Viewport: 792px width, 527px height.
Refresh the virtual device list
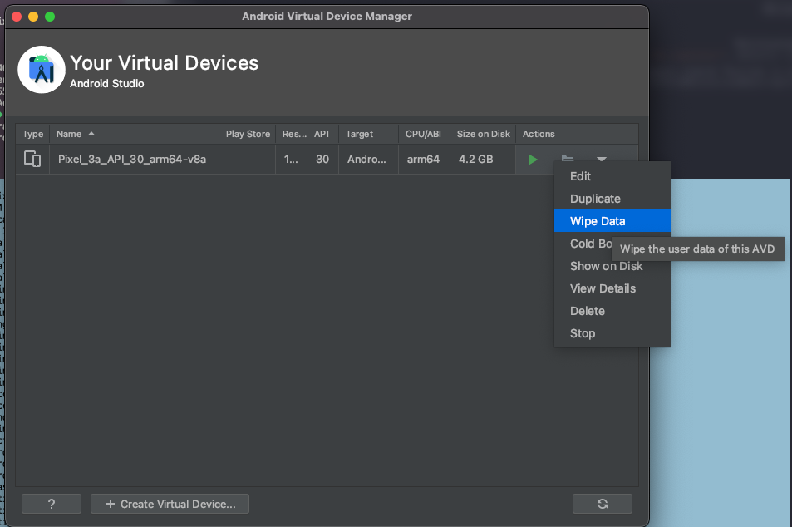(602, 504)
